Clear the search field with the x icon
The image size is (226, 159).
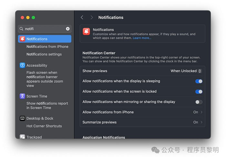(68, 29)
